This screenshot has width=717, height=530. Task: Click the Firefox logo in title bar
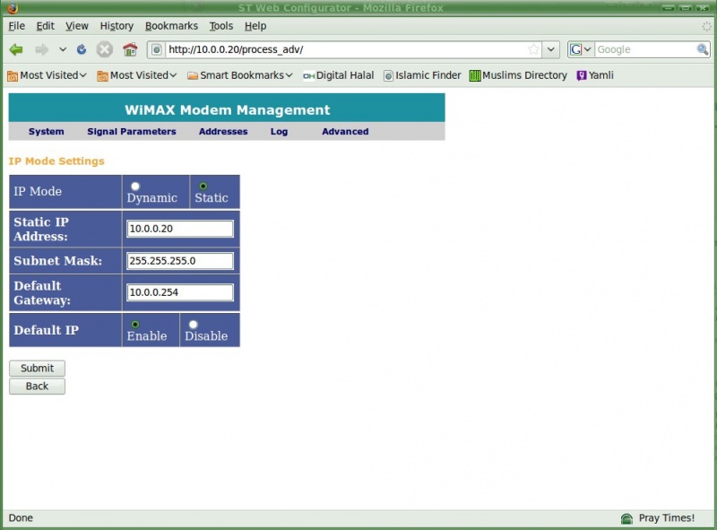(x=13, y=8)
